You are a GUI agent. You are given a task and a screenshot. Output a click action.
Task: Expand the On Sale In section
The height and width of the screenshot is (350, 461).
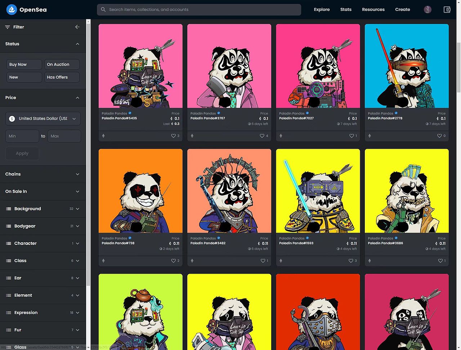click(43, 192)
